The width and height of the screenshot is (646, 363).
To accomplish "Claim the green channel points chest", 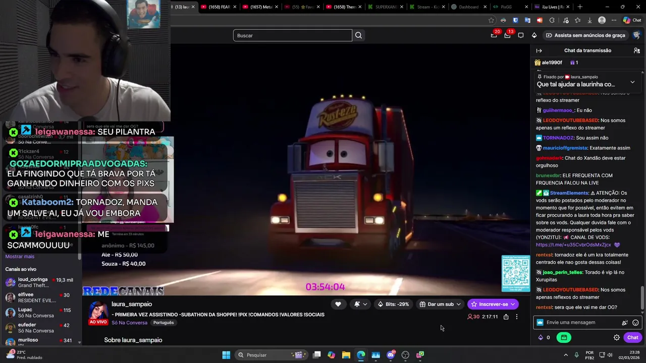I will click(564, 337).
